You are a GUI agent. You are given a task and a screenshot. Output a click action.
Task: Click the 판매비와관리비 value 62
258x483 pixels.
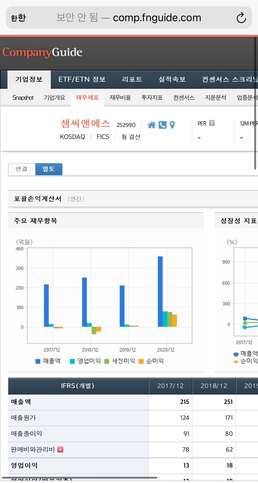tap(229, 449)
